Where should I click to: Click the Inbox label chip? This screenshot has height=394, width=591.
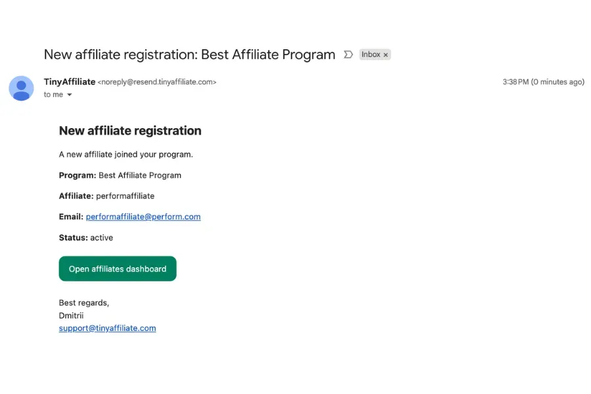[x=371, y=55]
